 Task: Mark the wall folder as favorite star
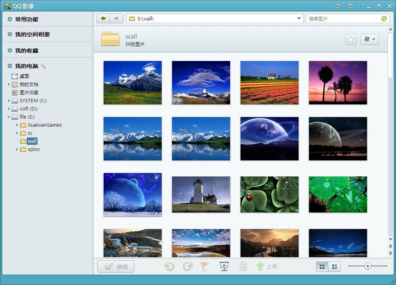[350, 39]
